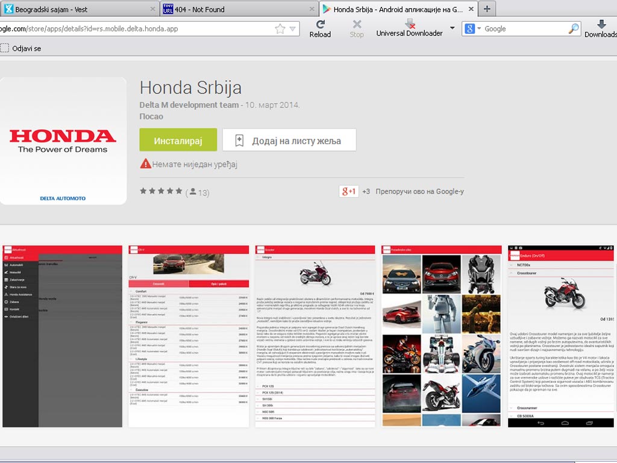Click the Stop toolbar button

pos(357,29)
